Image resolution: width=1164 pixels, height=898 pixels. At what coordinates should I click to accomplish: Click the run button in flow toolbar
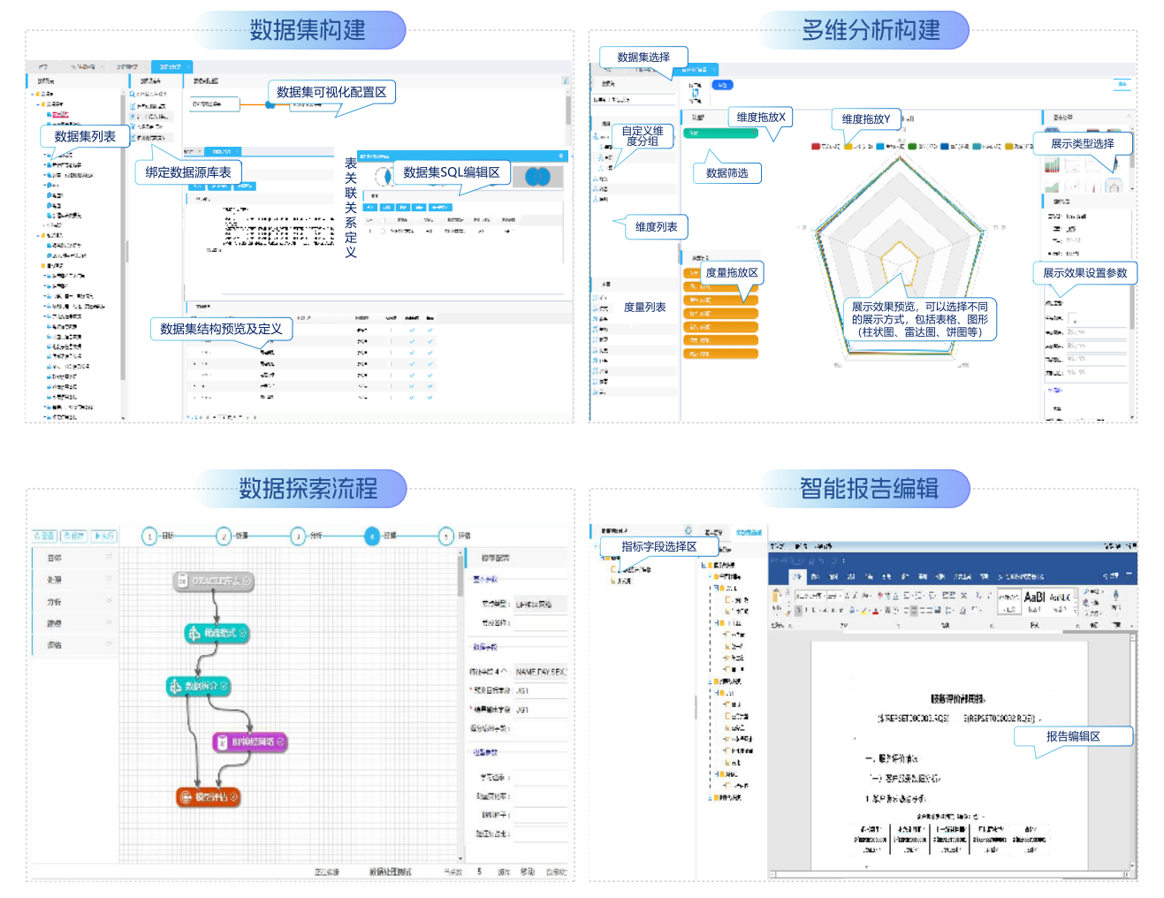click(104, 536)
